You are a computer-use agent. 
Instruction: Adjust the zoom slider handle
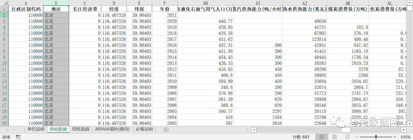[376, 137]
